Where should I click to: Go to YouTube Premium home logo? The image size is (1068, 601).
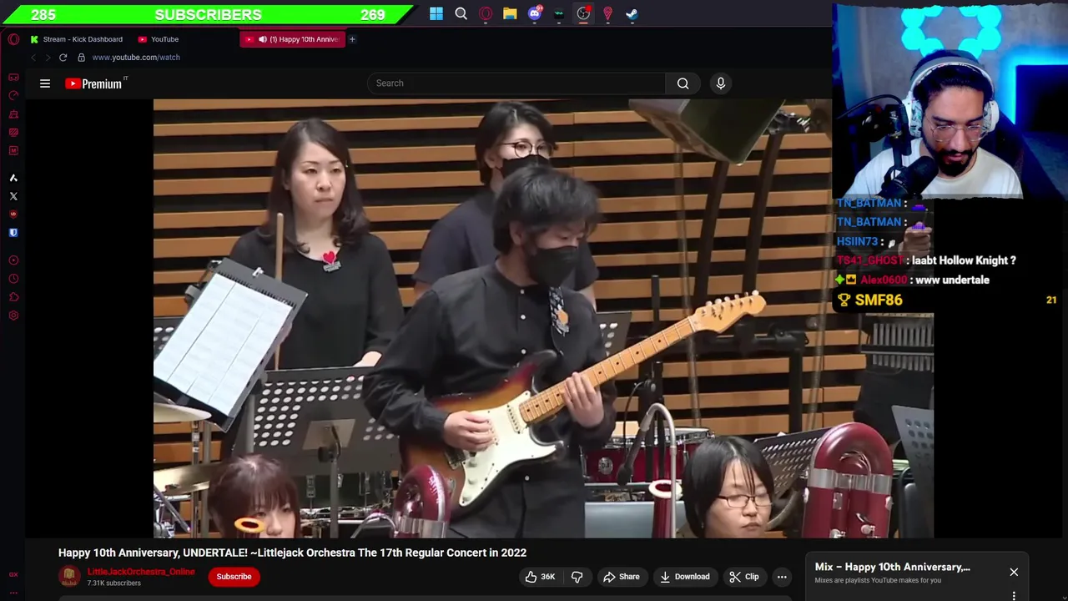tap(95, 83)
